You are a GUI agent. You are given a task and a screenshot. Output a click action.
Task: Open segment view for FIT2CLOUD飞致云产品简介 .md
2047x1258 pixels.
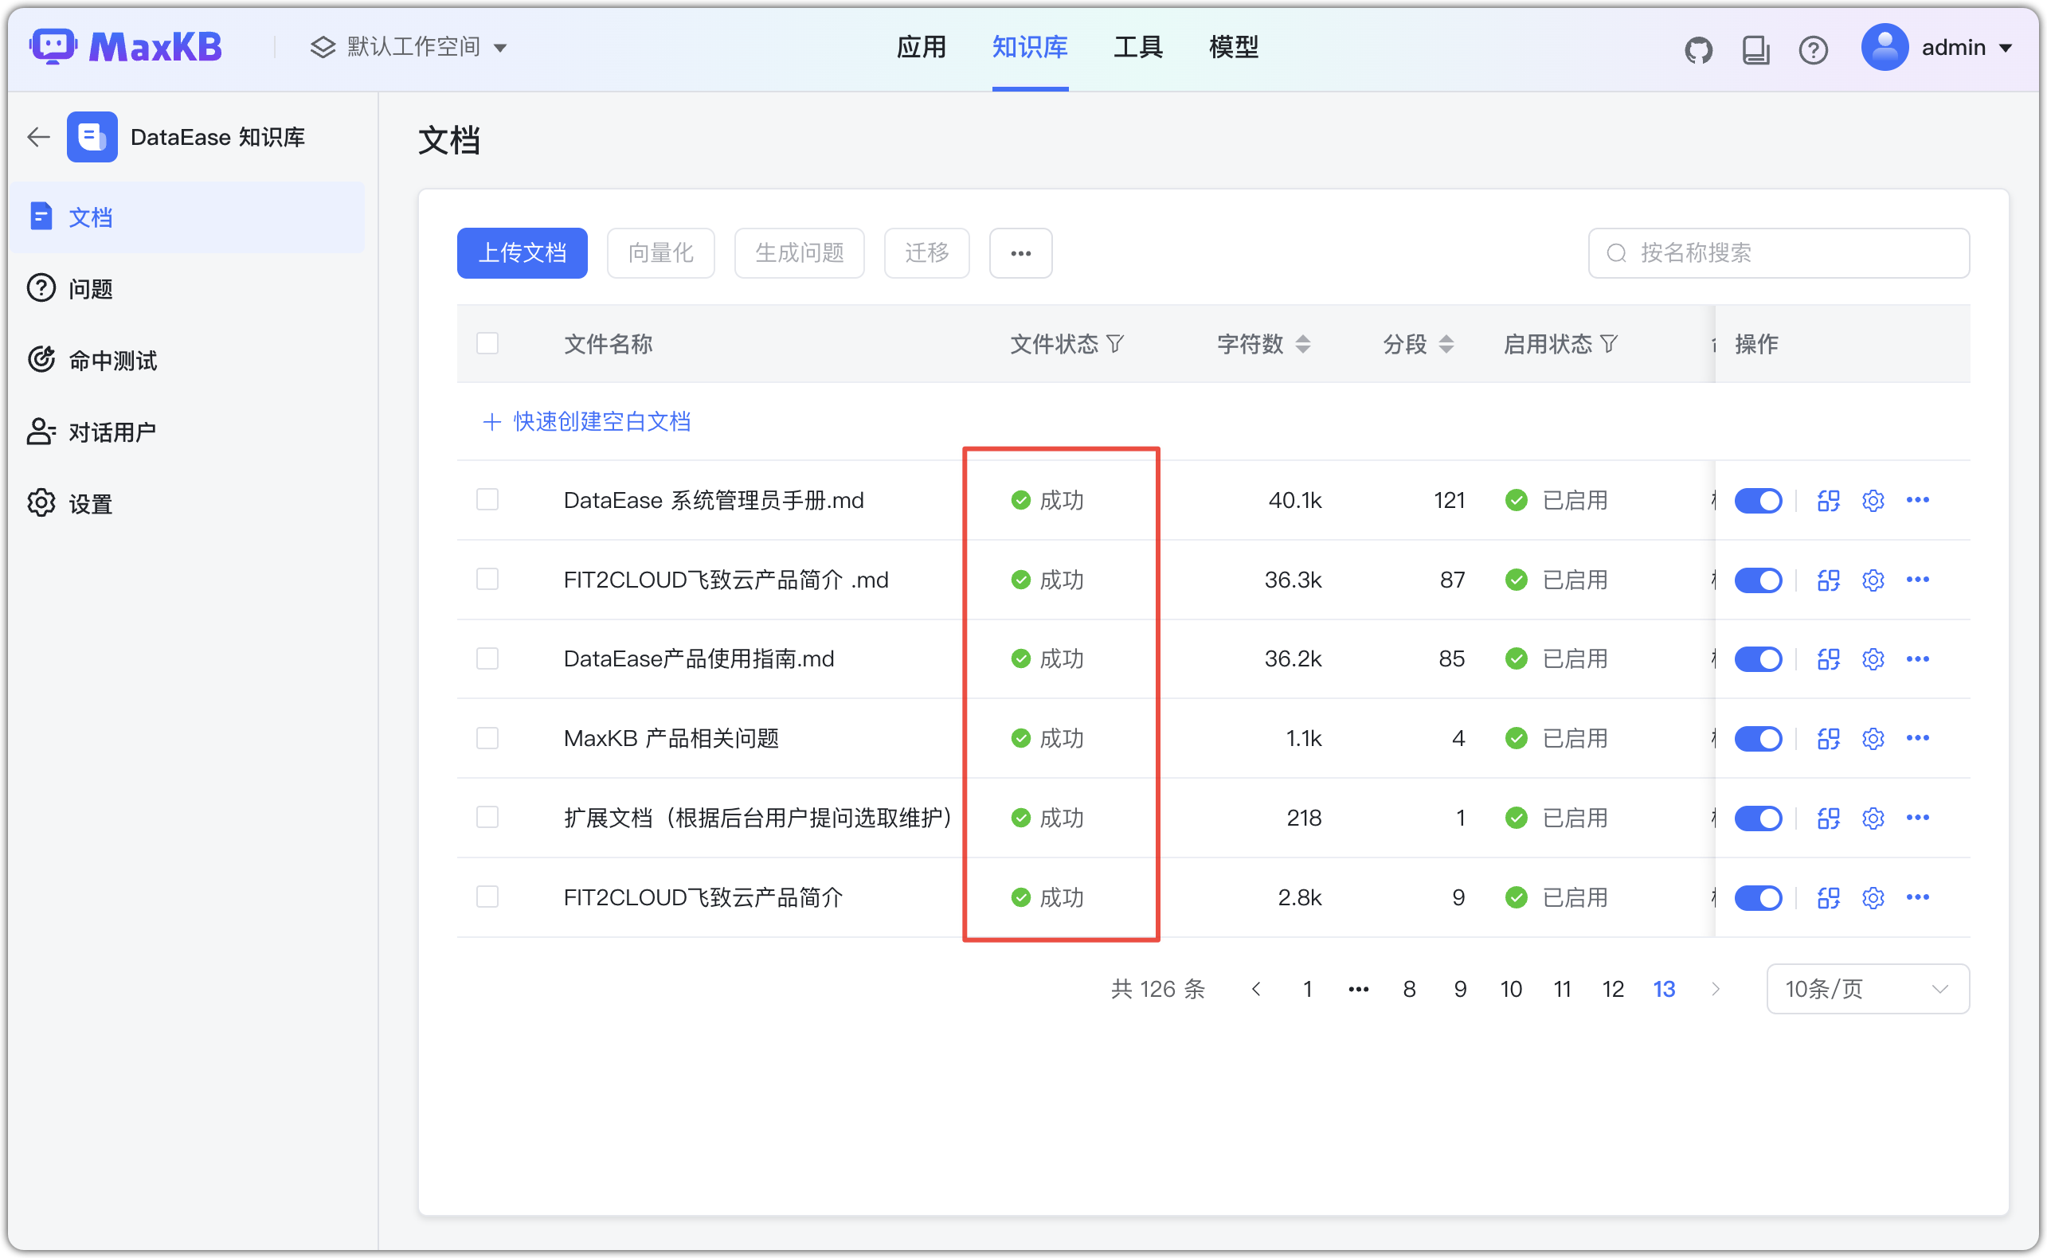1828,580
